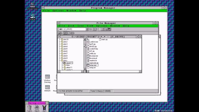Select the afterd~1 folder in tree
Screen dimensions: 199x112
pos(68,68)
